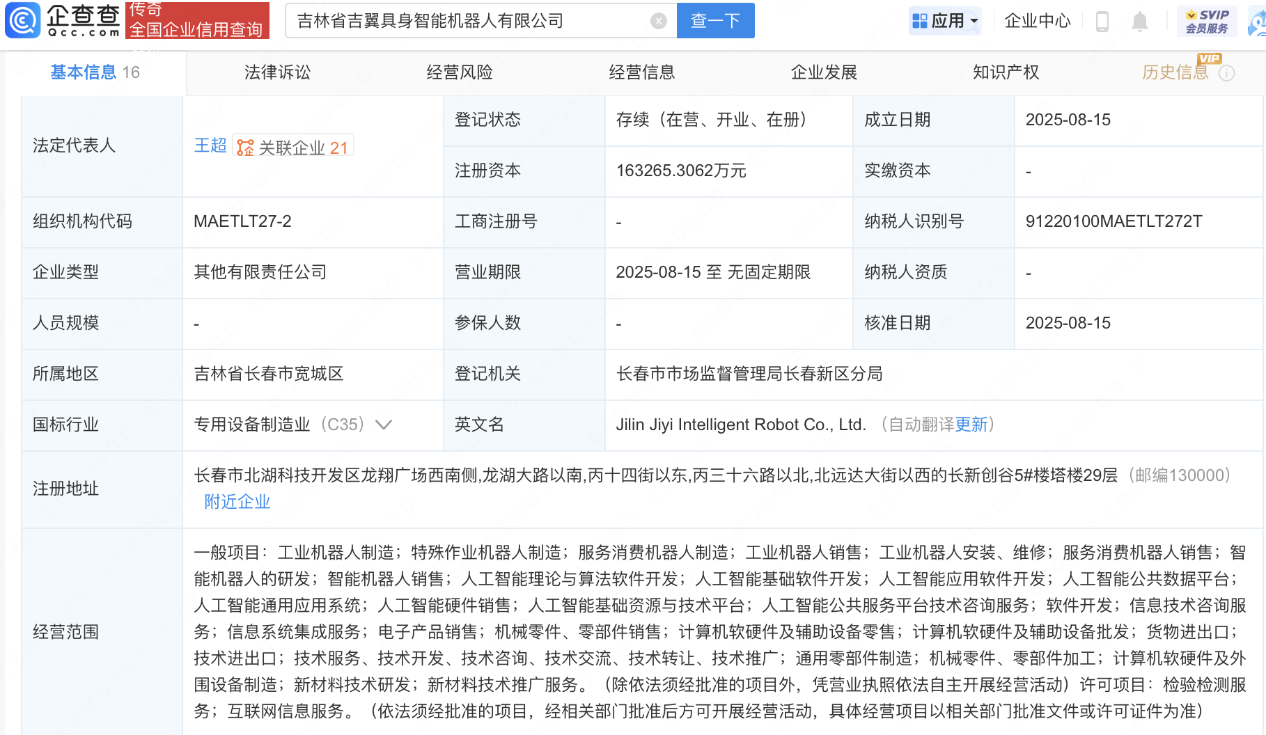Switch to the 基本信息 tab
The width and height of the screenshot is (1266, 735).
(x=95, y=72)
